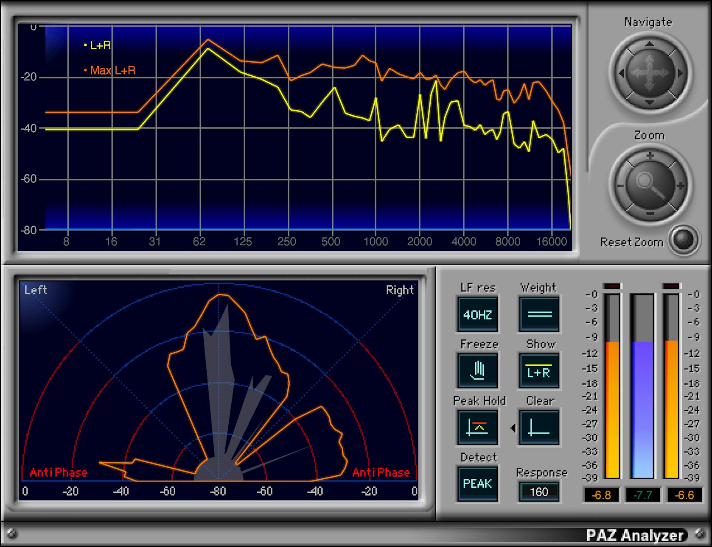Click the small arrow beside Clear
Viewport: 712px width, 547px height.
coord(512,428)
